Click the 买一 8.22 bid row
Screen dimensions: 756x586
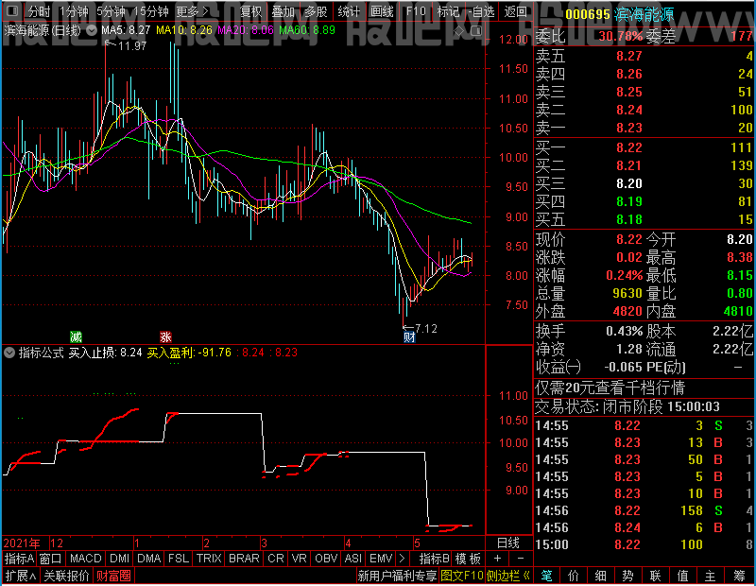click(x=644, y=147)
